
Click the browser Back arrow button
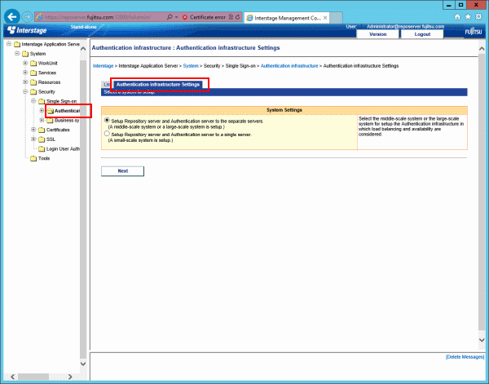click(x=12, y=16)
